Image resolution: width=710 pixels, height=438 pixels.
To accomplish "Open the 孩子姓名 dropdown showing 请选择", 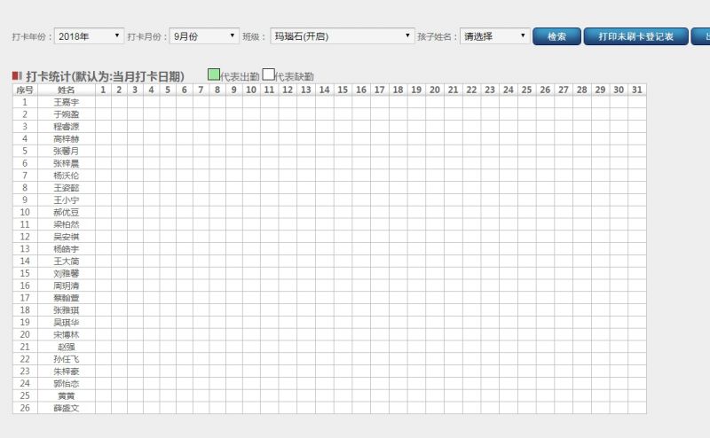I will tap(494, 36).
